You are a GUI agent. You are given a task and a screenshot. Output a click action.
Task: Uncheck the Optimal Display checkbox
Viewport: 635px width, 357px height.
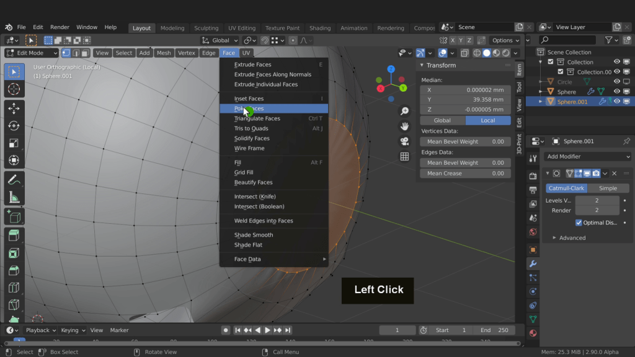tap(579, 223)
